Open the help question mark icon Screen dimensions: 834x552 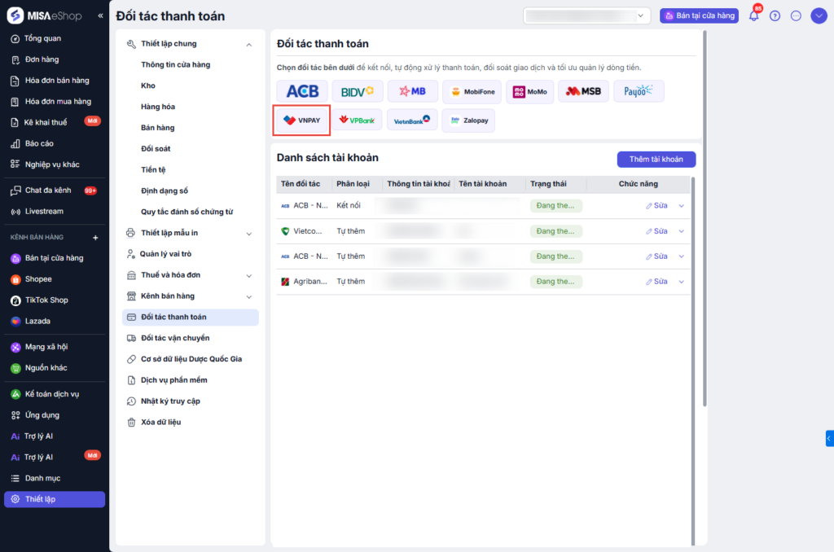click(775, 15)
